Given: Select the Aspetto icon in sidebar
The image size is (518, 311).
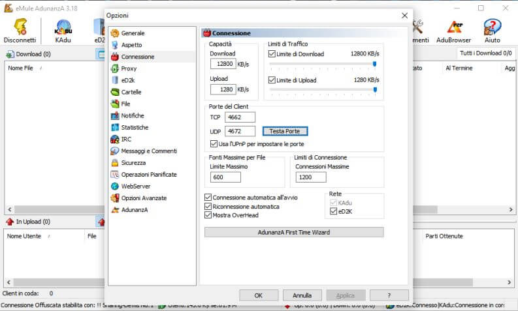Looking at the screenshot, I should [x=114, y=45].
